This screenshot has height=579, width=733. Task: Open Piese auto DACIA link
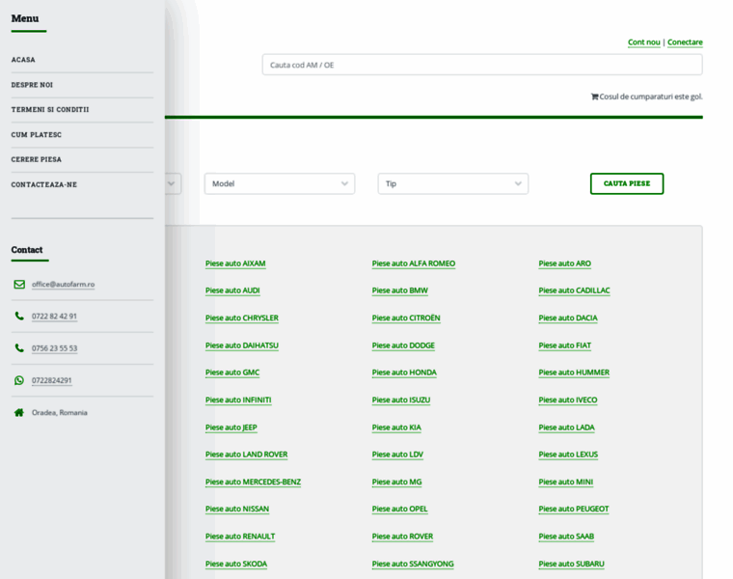[568, 318]
